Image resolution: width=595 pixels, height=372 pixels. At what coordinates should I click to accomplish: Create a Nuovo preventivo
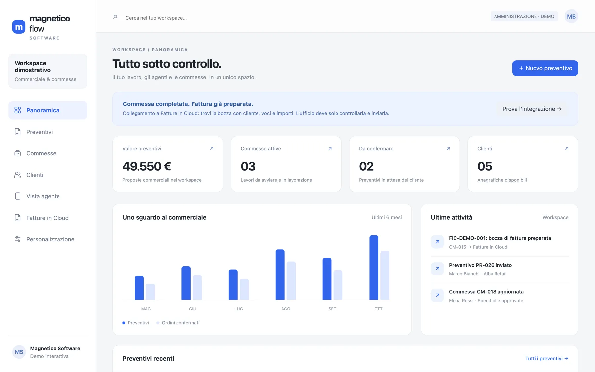545,68
